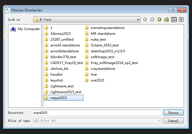The height and width of the screenshot is (134, 192).
Task: Click the folder icon beside vraystandalone
Action: pos(87,68)
